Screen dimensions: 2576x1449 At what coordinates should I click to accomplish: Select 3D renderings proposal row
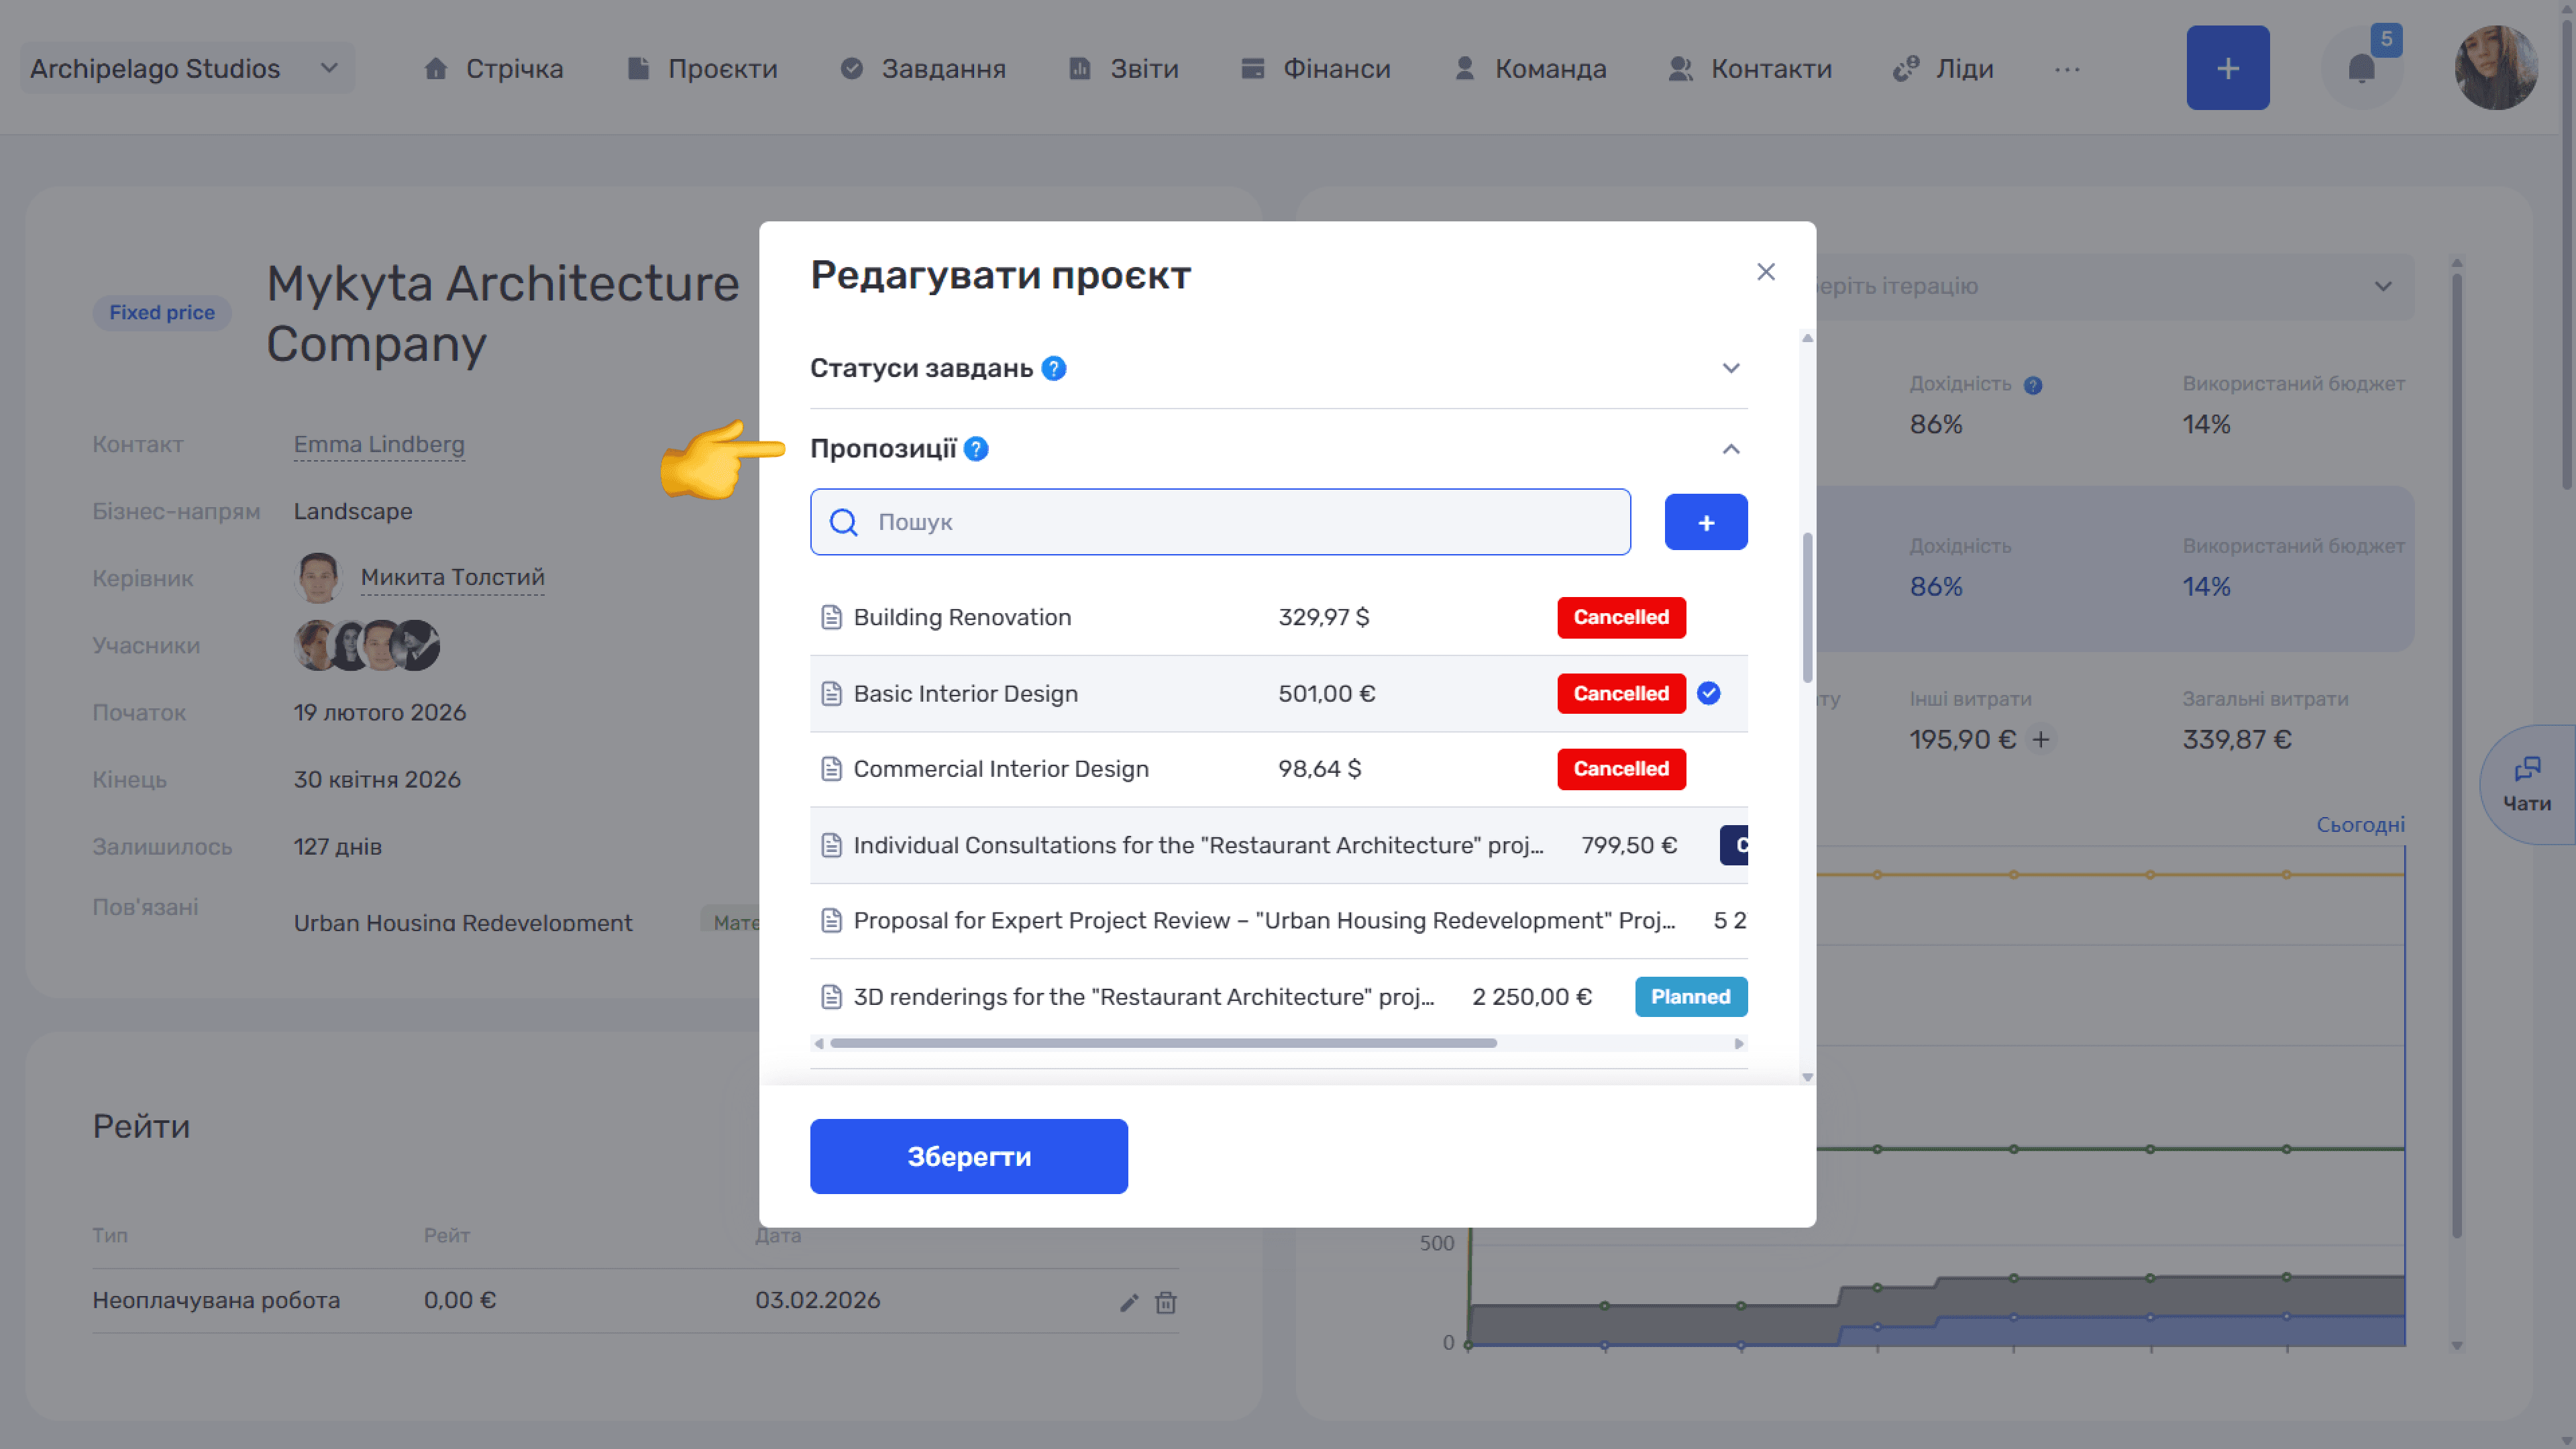(x=1278, y=997)
